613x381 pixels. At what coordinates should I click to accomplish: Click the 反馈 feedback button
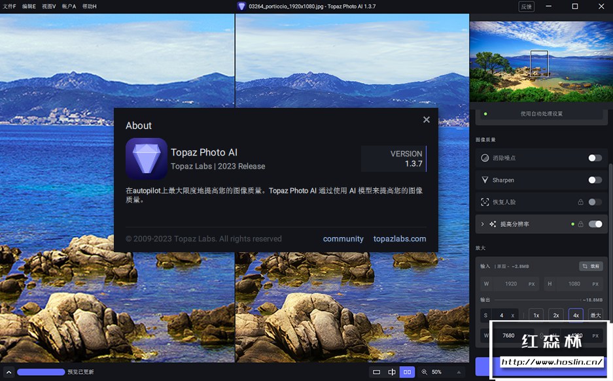[x=526, y=7]
